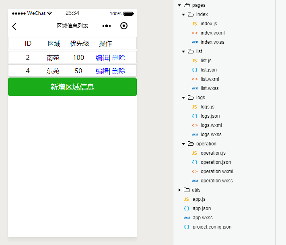Collapse the index folder arrow
The height and width of the screenshot is (245, 286).
(x=183, y=14)
